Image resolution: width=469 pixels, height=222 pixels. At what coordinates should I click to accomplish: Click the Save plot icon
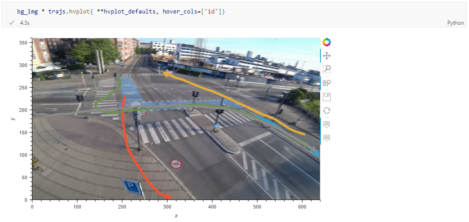327,97
